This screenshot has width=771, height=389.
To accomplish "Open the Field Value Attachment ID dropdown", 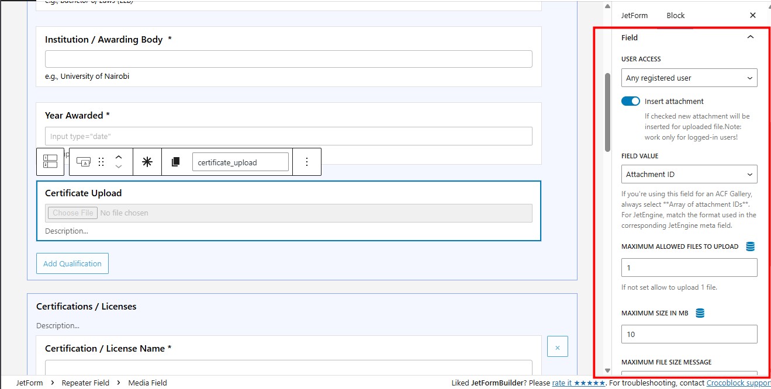I will tap(689, 174).
